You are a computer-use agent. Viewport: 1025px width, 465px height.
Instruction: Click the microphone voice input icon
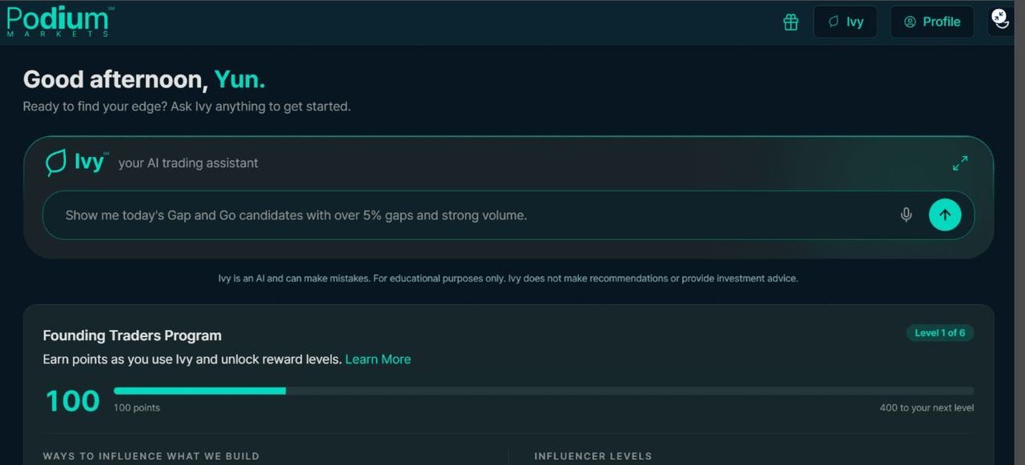tap(906, 214)
